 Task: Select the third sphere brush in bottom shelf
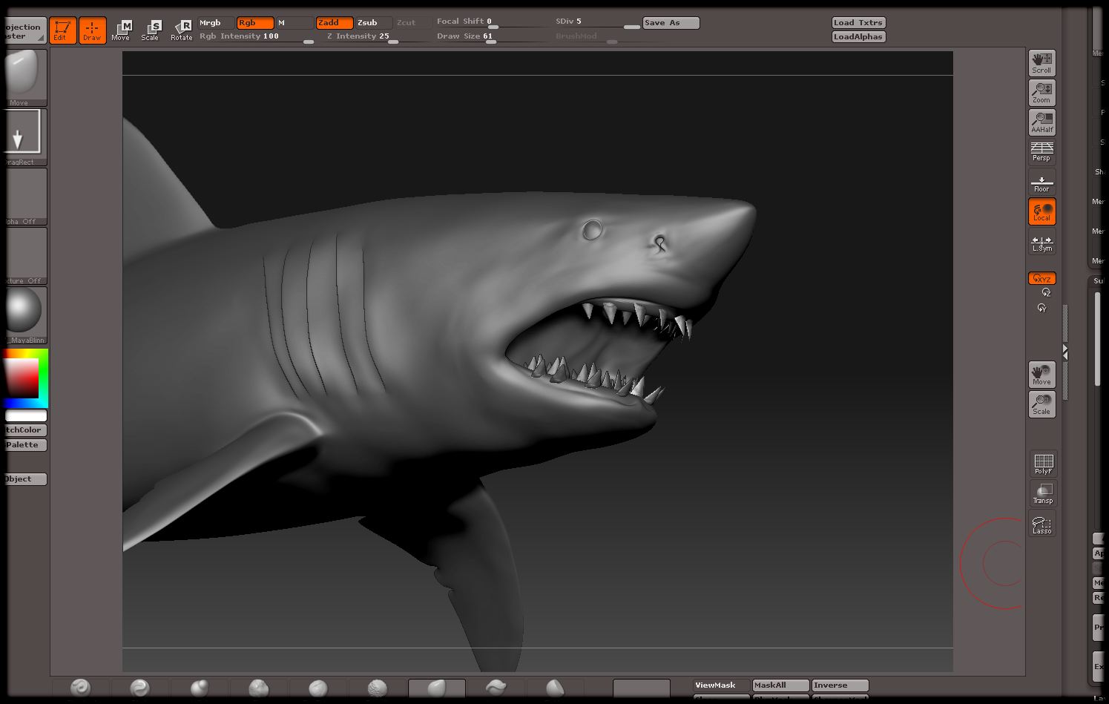pyautogui.click(x=199, y=688)
